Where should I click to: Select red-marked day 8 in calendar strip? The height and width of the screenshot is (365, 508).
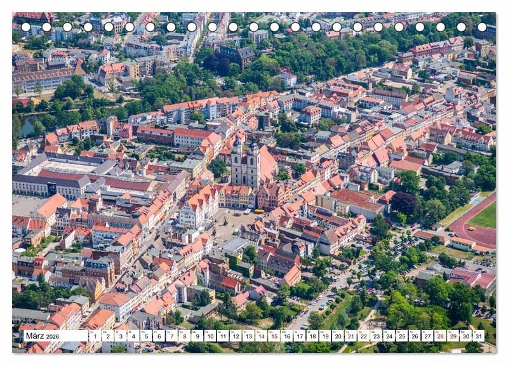pos(184,336)
